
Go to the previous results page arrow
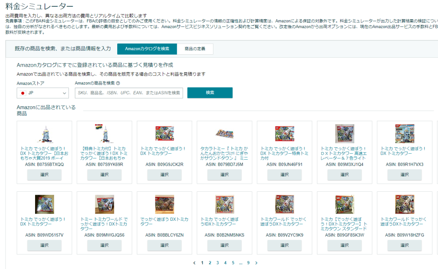(x=195, y=263)
